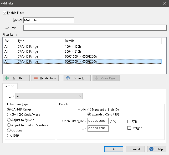
Task: Switch to the Settings tab
Action: click(10, 86)
